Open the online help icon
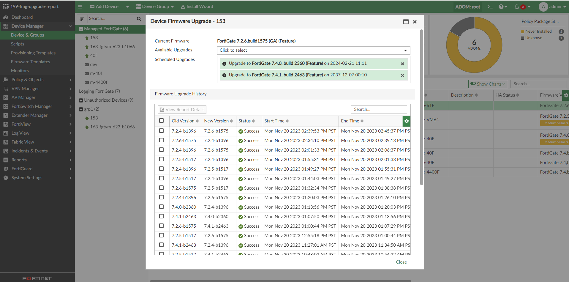 point(502,7)
